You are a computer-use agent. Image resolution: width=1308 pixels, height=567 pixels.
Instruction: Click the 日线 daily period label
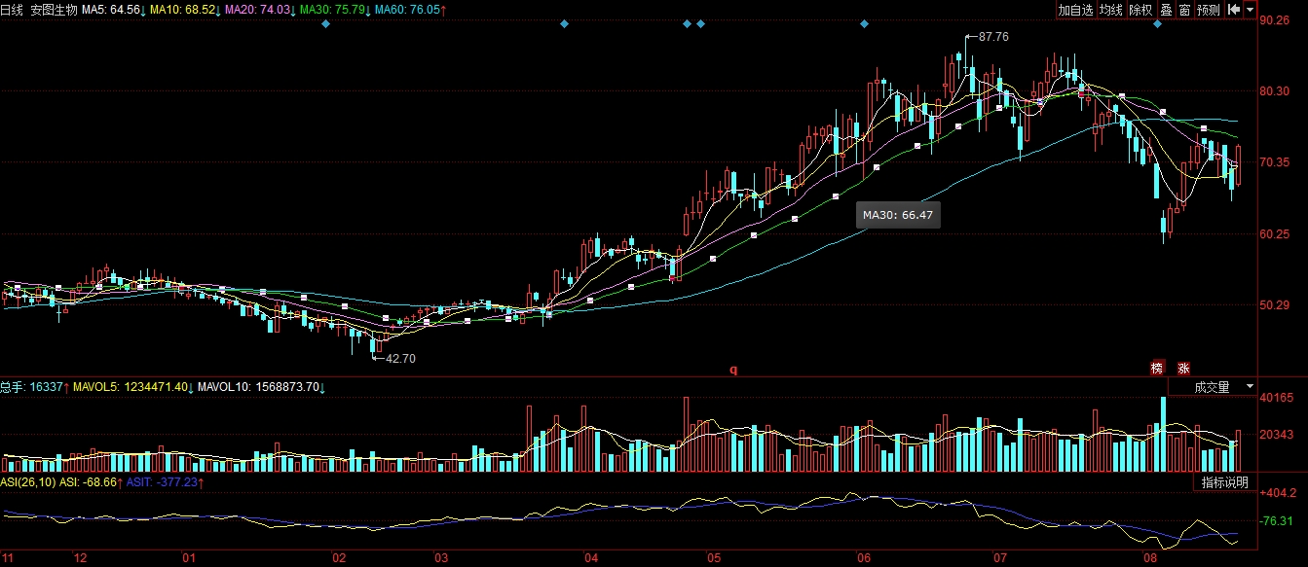tap(13, 10)
